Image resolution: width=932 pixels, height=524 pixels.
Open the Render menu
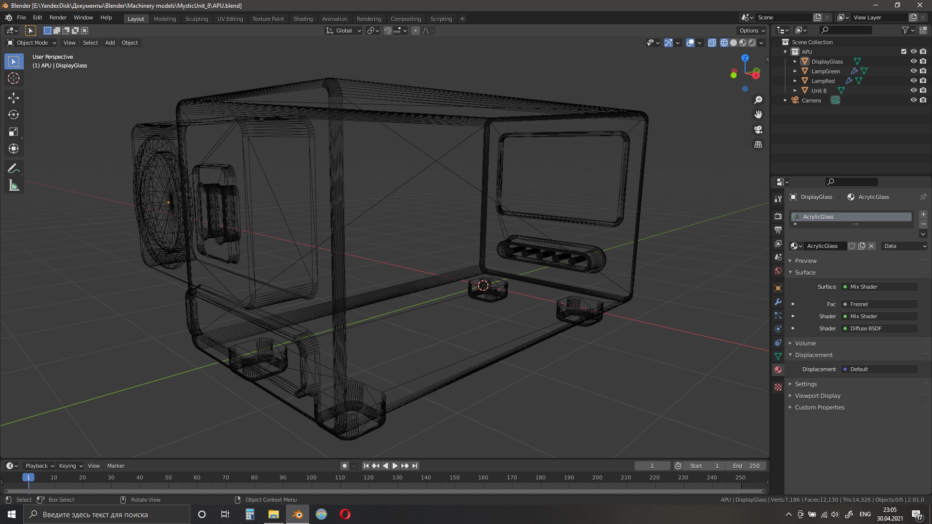pos(58,17)
